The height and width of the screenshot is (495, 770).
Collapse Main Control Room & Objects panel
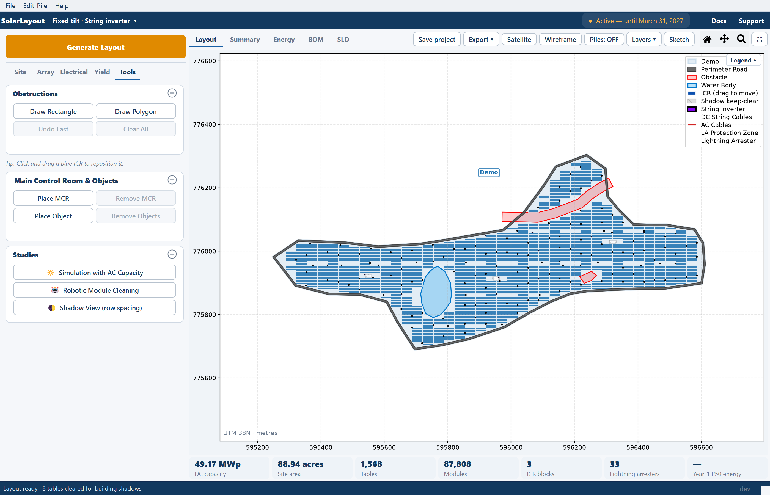tap(172, 180)
